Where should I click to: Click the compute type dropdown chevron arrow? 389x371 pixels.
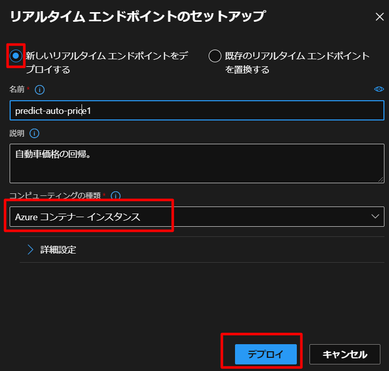(x=375, y=217)
